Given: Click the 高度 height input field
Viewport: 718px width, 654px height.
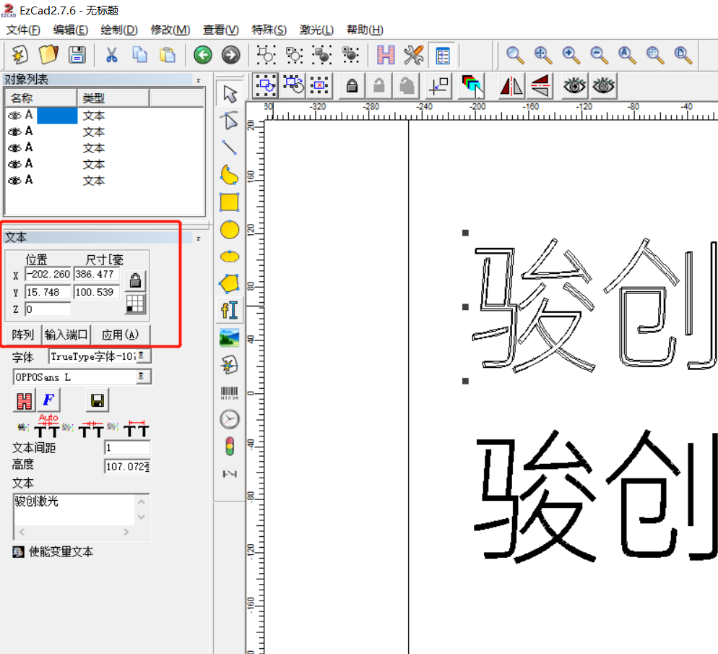Looking at the screenshot, I should coord(127,467).
